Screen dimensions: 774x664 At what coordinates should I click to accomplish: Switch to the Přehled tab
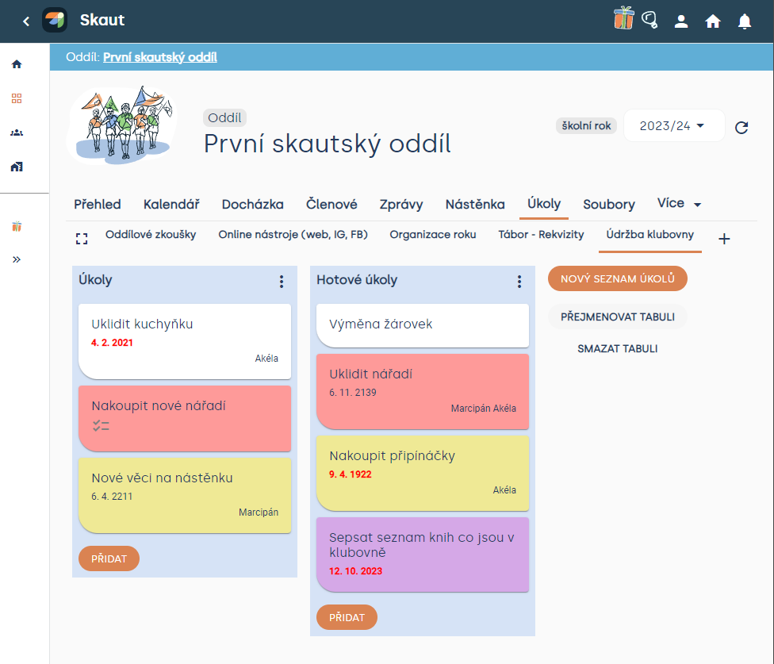tap(98, 205)
